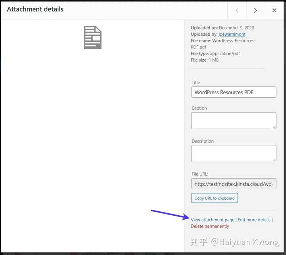Click the 'File type: application/pdf' text
The height and width of the screenshot is (255, 286).
tap(215, 54)
